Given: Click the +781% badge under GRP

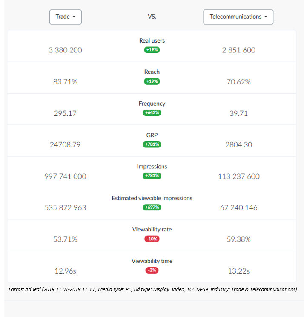Looking at the screenshot, I should click(152, 144).
